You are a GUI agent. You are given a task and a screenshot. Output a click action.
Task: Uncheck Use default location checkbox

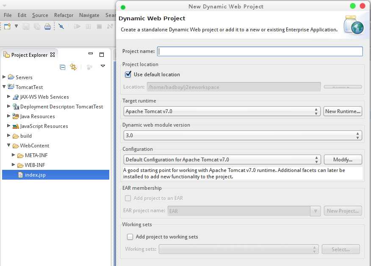[x=128, y=74]
